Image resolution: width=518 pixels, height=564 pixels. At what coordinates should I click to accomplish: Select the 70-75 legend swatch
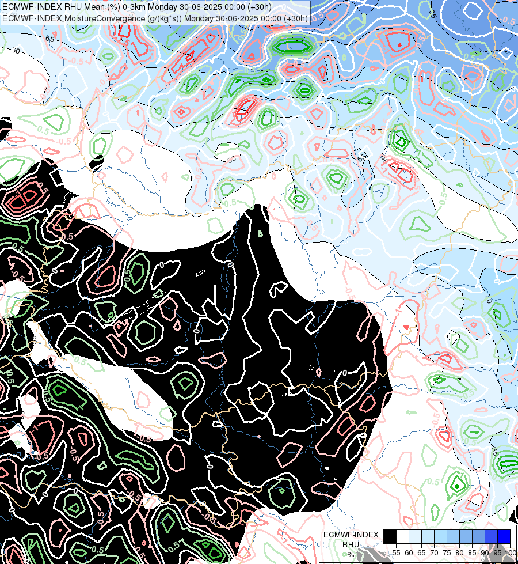point(441,536)
